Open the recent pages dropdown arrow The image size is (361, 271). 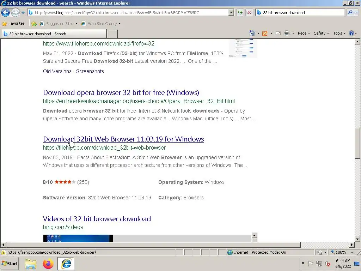click(23, 13)
